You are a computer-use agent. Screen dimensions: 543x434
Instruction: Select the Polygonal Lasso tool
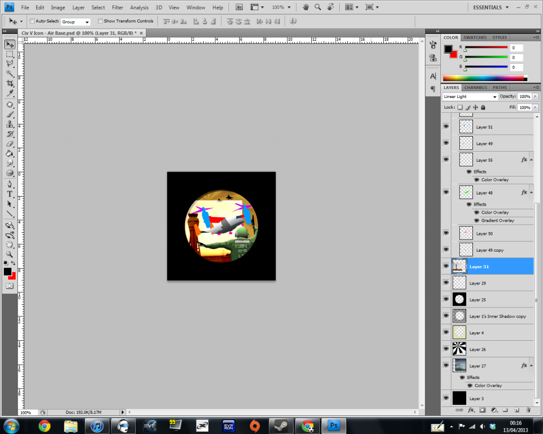10,64
